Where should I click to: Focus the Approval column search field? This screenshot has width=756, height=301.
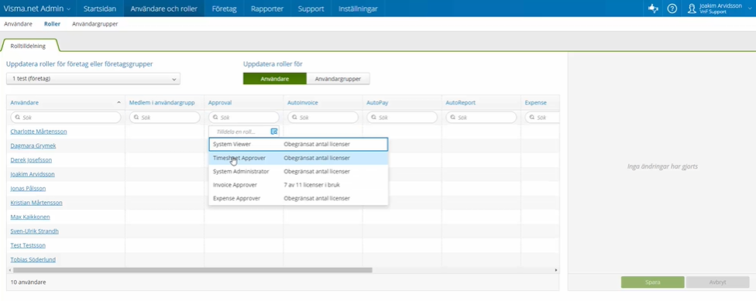click(244, 117)
